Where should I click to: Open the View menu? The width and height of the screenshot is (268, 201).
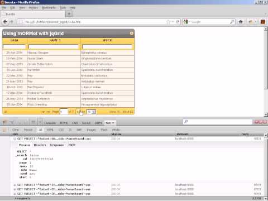(x=22, y=8)
